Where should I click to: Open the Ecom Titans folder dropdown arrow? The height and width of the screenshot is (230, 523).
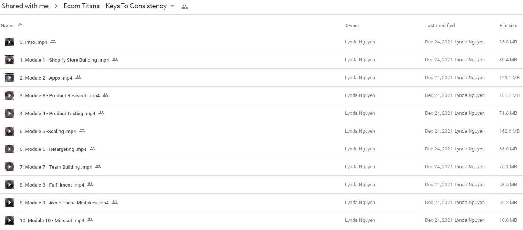(x=172, y=6)
